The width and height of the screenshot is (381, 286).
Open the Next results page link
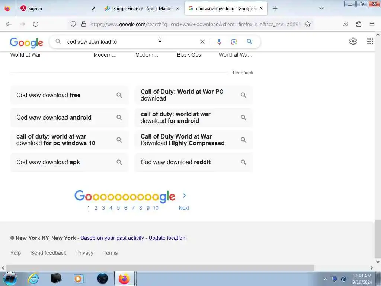point(184,208)
